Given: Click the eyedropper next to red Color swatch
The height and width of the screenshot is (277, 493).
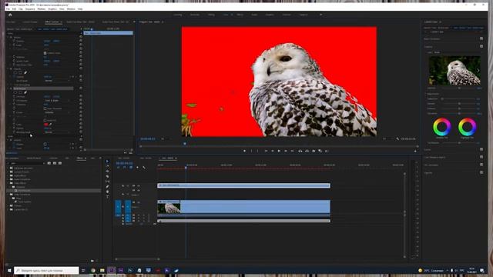Looking at the screenshot, I should click(x=50, y=125).
